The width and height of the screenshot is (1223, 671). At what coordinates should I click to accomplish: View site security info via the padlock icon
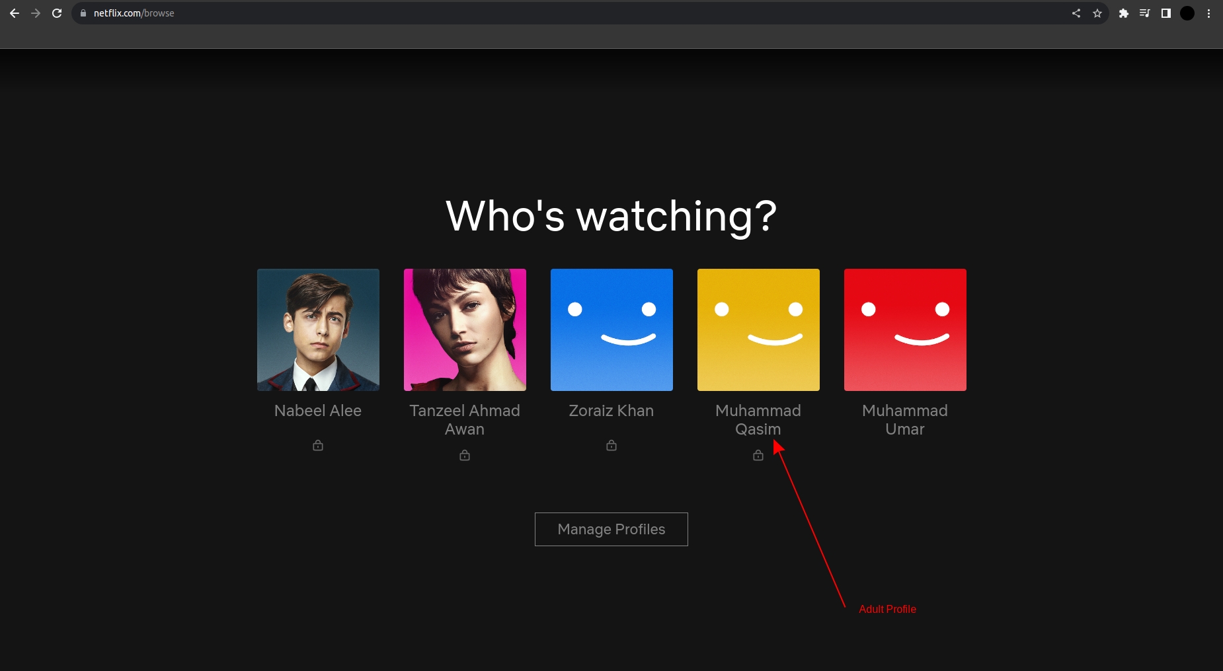(83, 13)
